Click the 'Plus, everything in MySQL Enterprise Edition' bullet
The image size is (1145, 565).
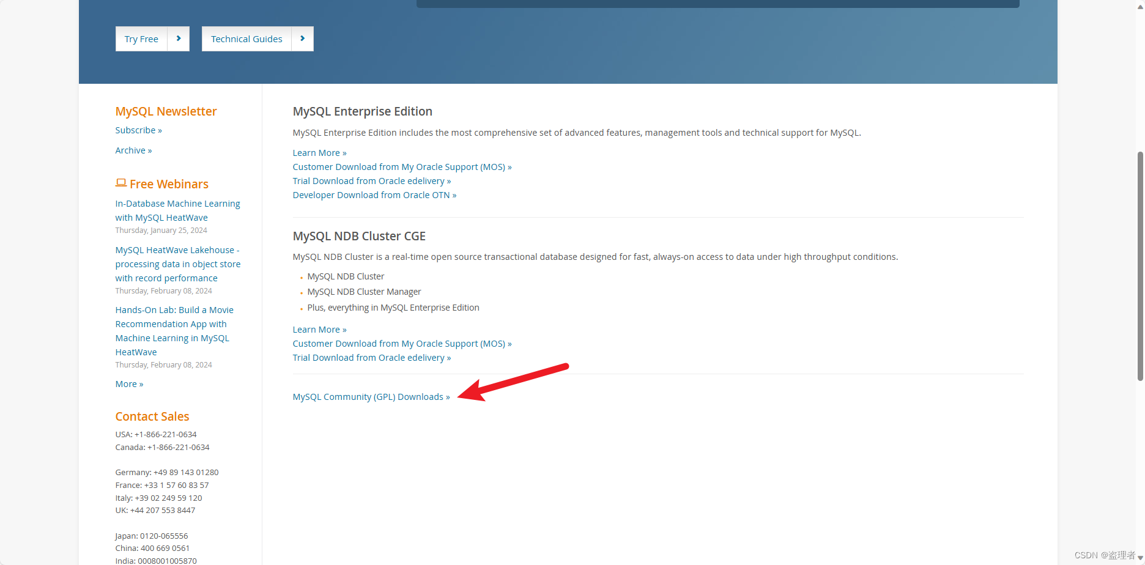pyautogui.click(x=393, y=308)
